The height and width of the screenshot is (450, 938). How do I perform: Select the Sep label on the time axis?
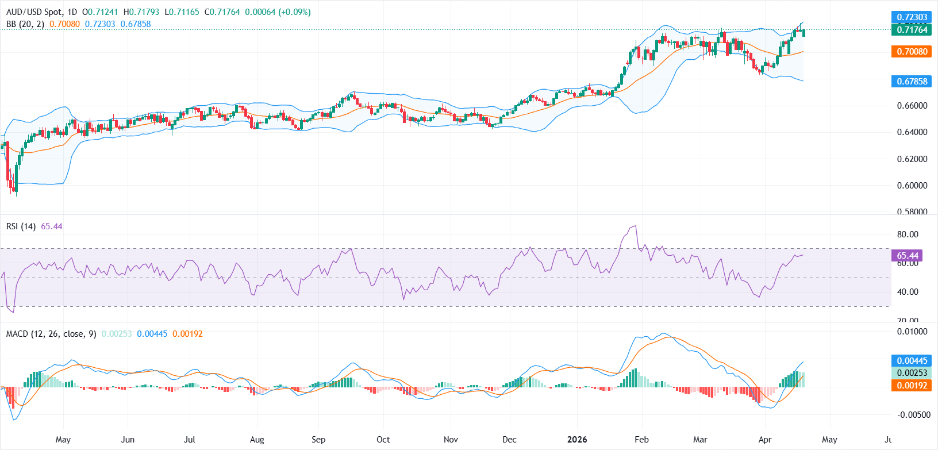pos(318,440)
